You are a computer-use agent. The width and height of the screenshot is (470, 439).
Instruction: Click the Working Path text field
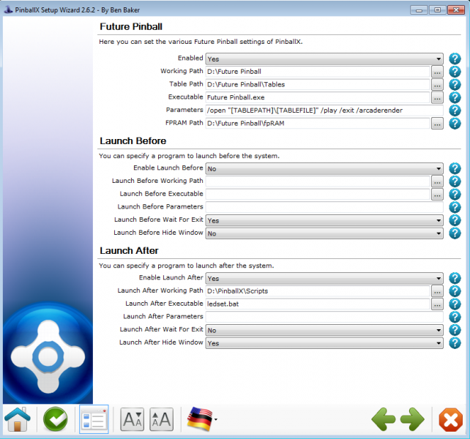(x=318, y=72)
